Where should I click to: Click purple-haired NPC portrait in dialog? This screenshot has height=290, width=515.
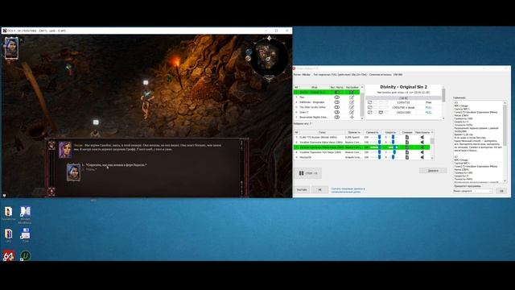coord(65,150)
